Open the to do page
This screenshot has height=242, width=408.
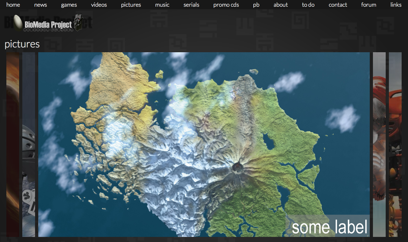click(x=308, y=5)
